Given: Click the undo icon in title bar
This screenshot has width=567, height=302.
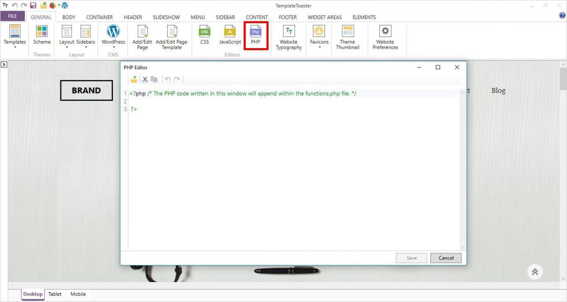Looking at the screenshot, I should click(15, 6).
